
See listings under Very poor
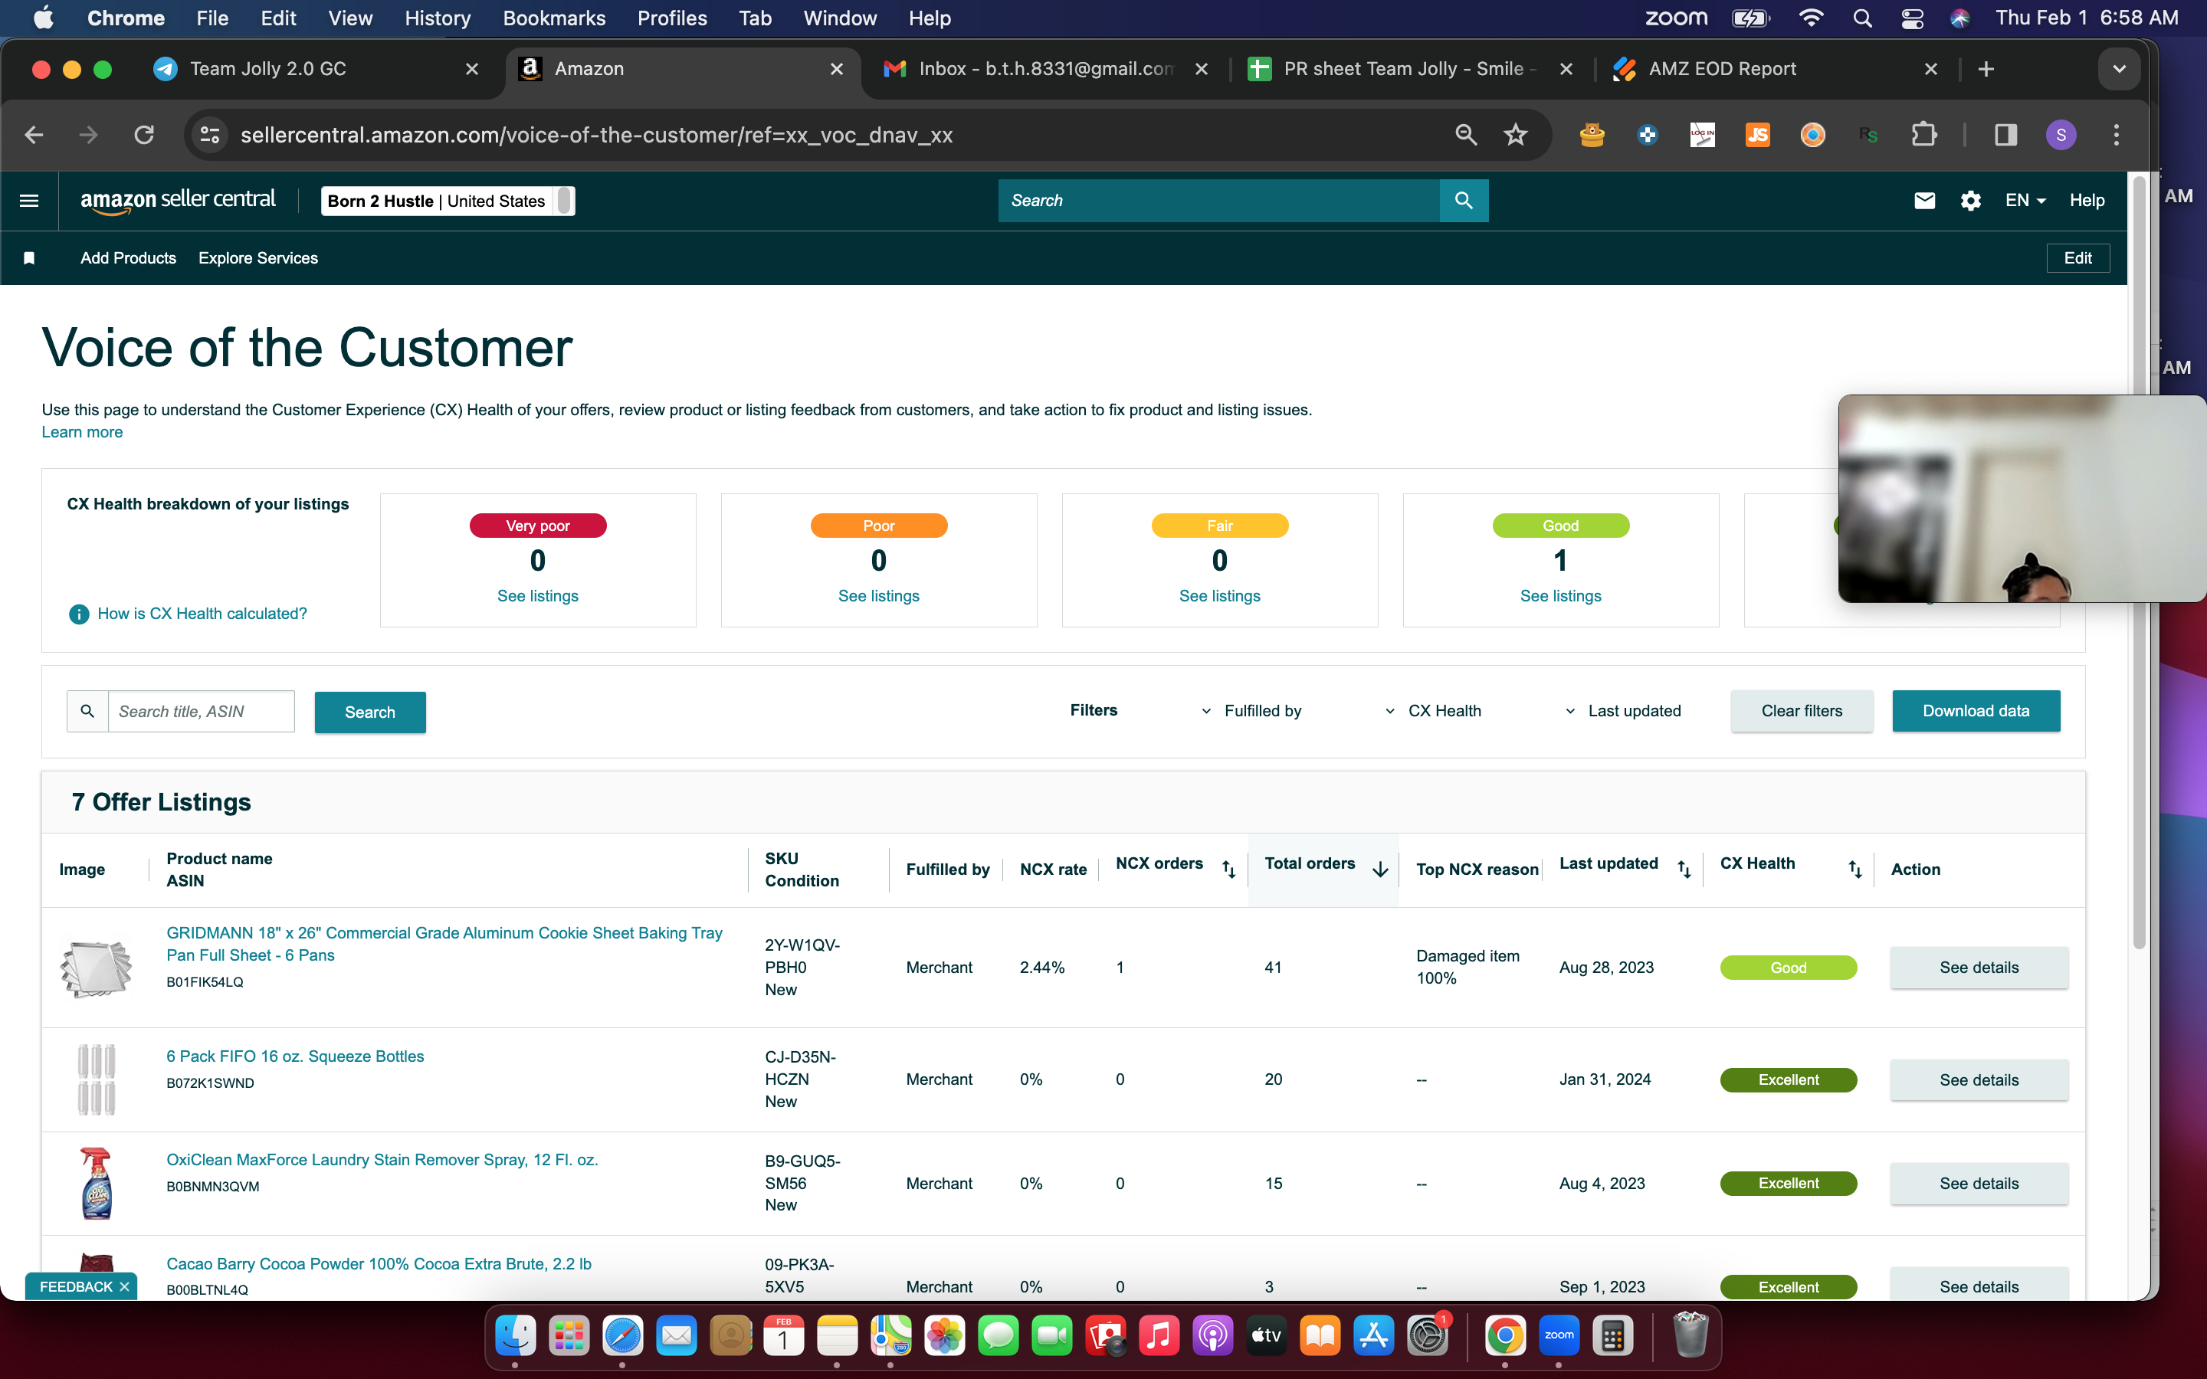pos(538,595)
